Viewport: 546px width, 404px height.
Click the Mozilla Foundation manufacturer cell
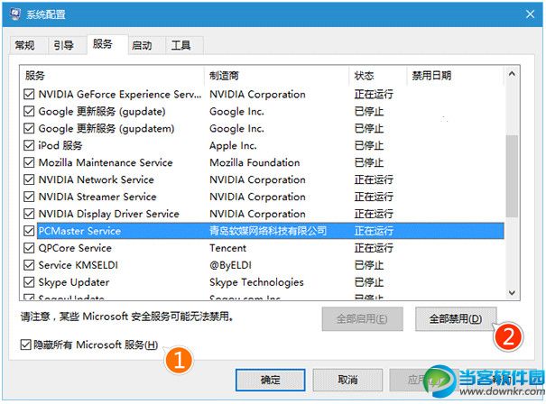coord(254,162)
